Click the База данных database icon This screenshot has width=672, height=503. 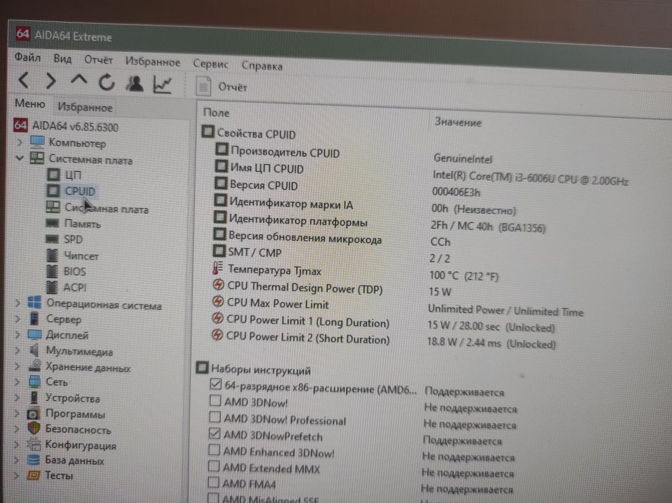coord(33,460)
